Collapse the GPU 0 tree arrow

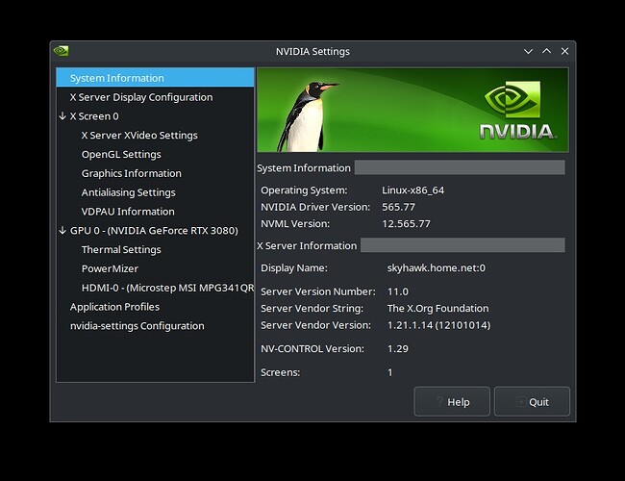click(62, 231)
